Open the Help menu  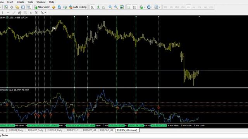tap(52, 2)
